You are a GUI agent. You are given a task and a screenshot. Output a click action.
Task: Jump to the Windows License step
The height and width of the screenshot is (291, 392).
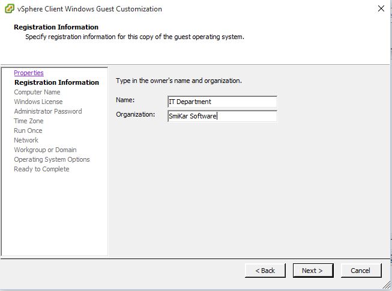[x=38, y=102]
